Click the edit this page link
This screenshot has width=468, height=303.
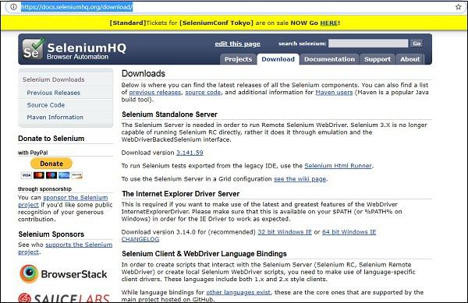[x=237, y=44]
